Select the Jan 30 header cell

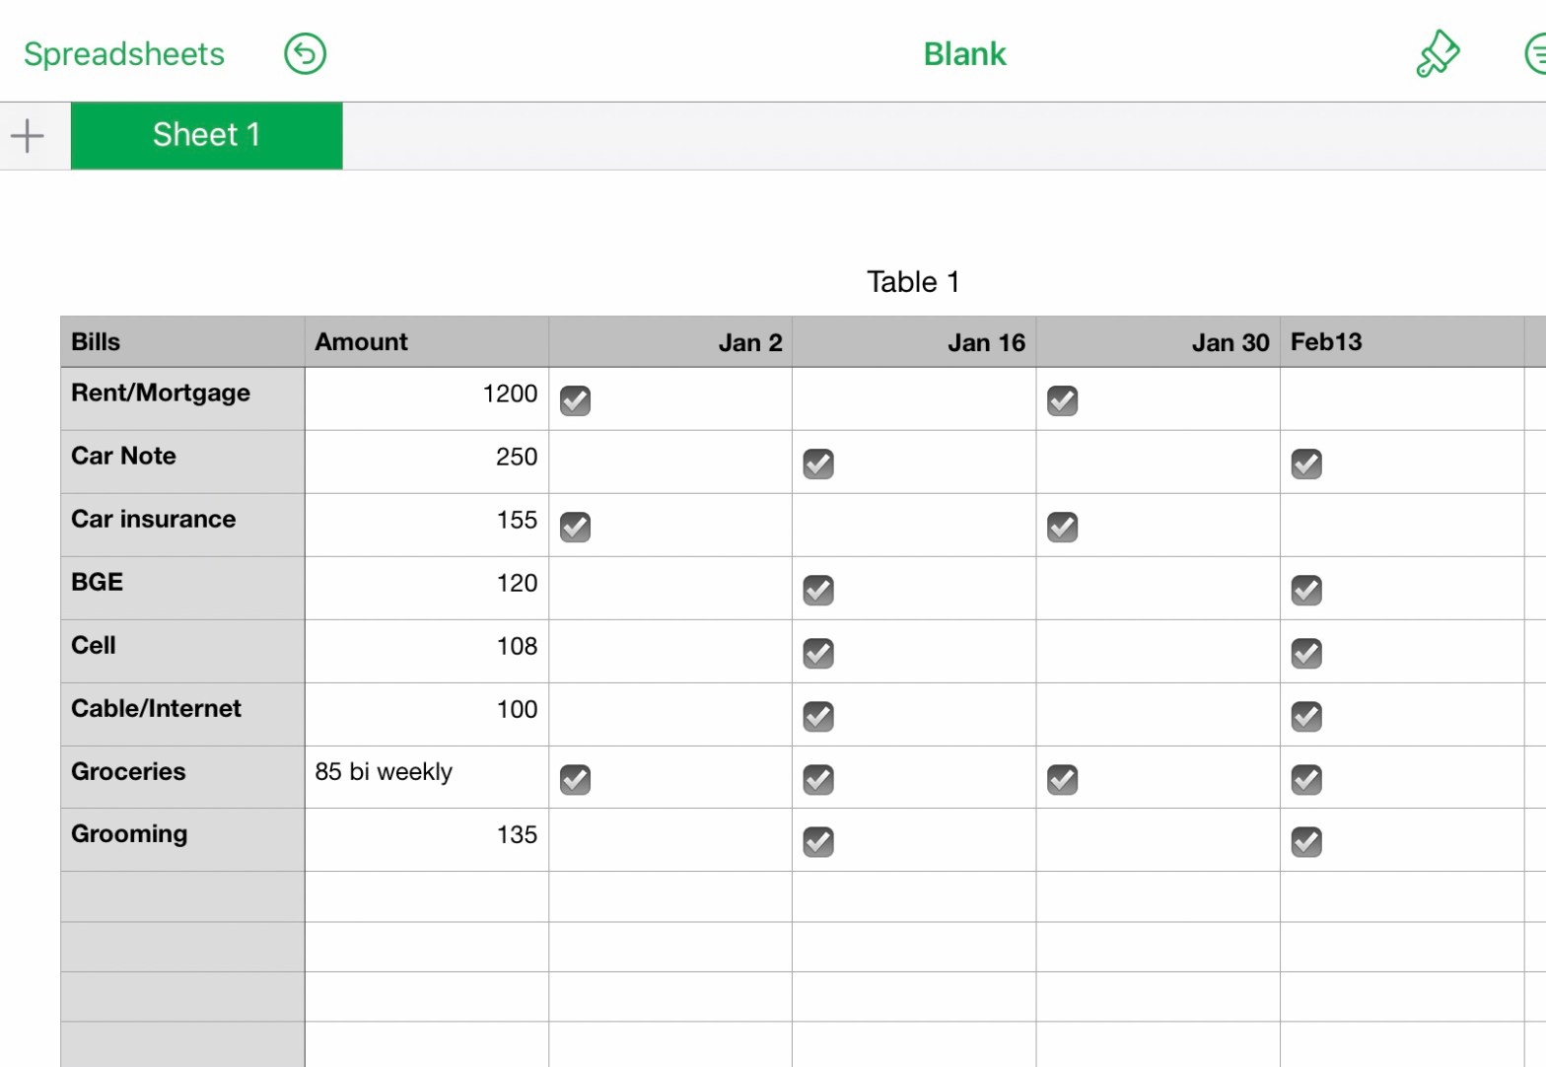1158,342
